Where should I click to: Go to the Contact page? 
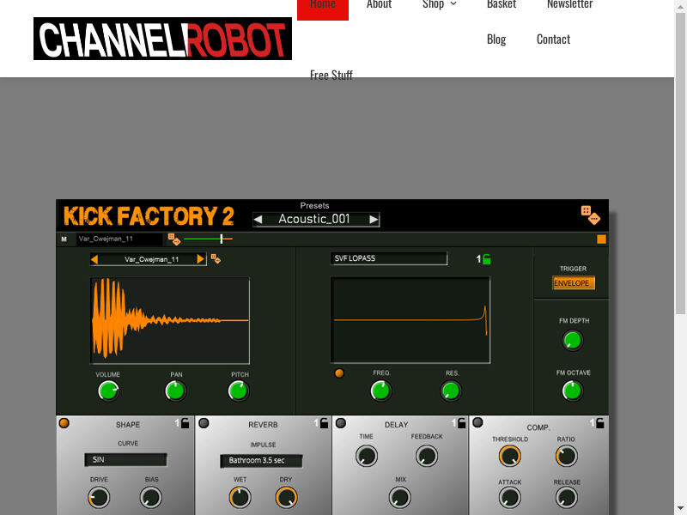553,39
